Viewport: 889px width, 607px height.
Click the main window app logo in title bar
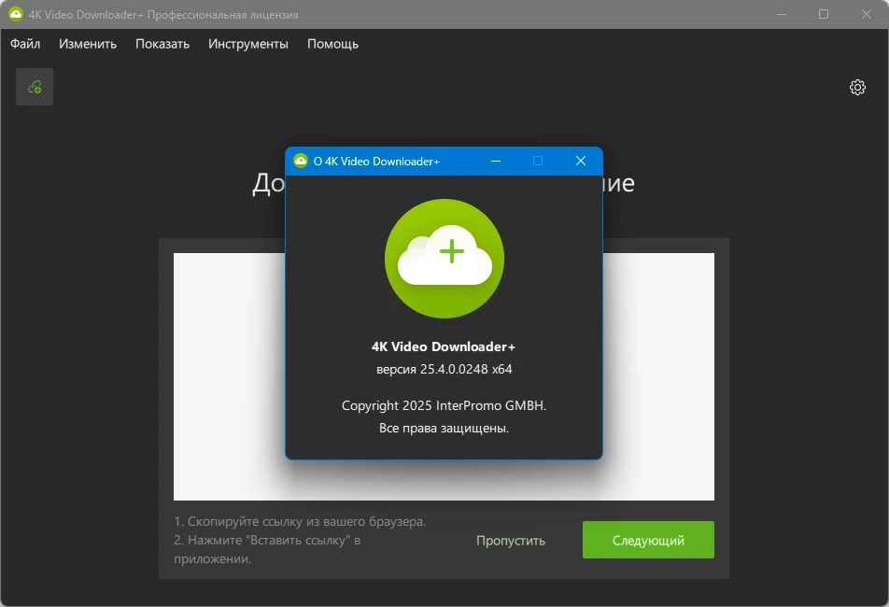[16, 14]
